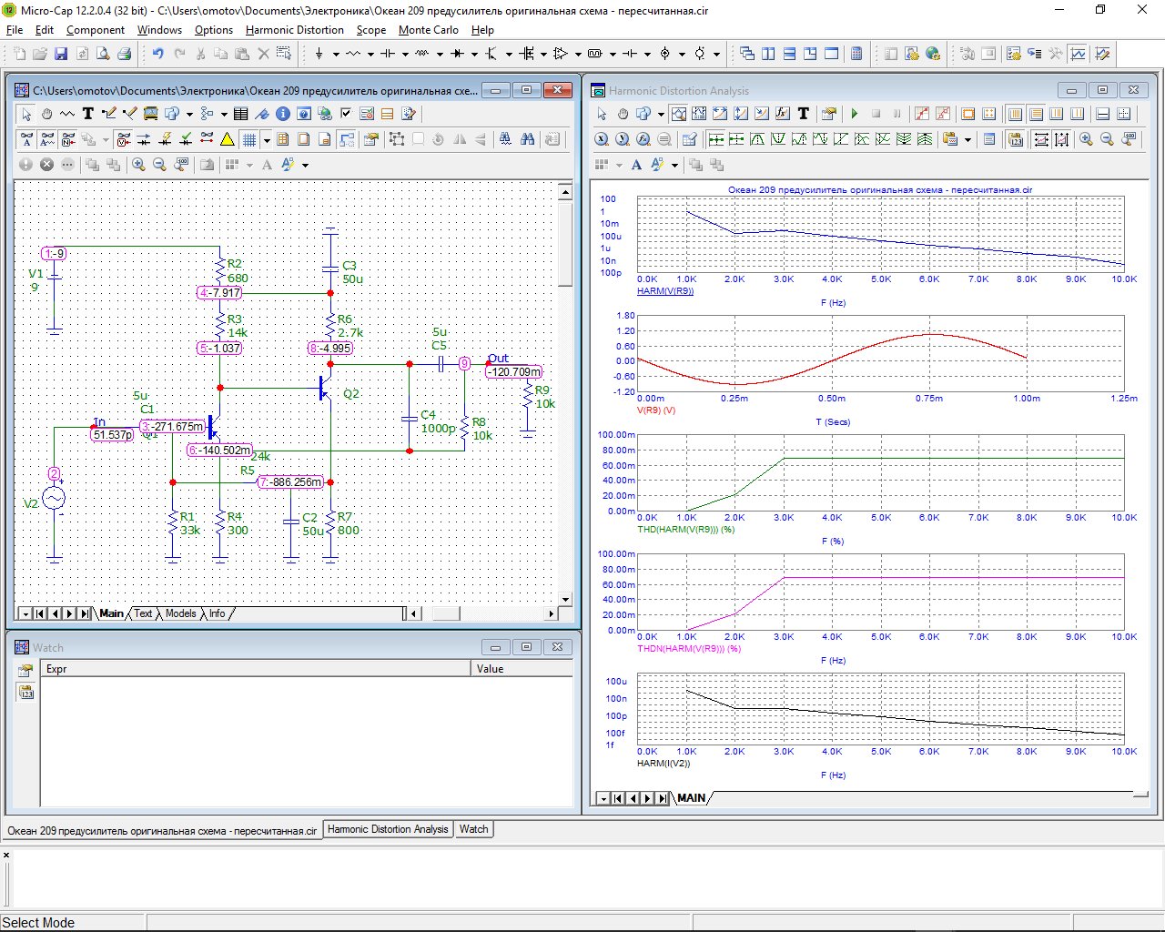
Task: Click the Undo arrow in the main toolbar
Action: (157, 54)
